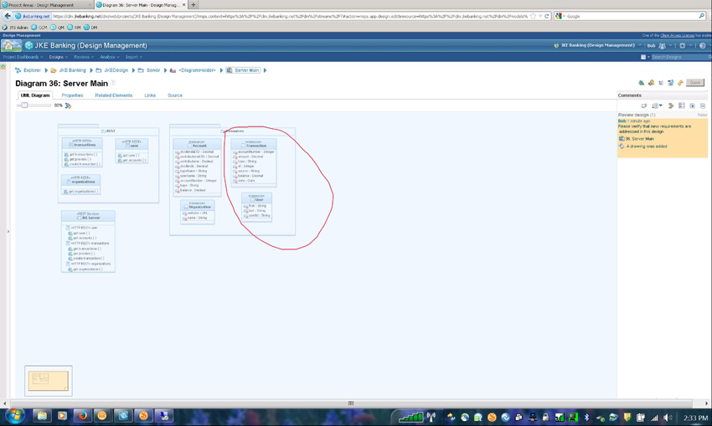The height and width of the screenshot is (426, 712).
Task: Expand arrow after Explorer breadcrumb
Action: [46, 70]
